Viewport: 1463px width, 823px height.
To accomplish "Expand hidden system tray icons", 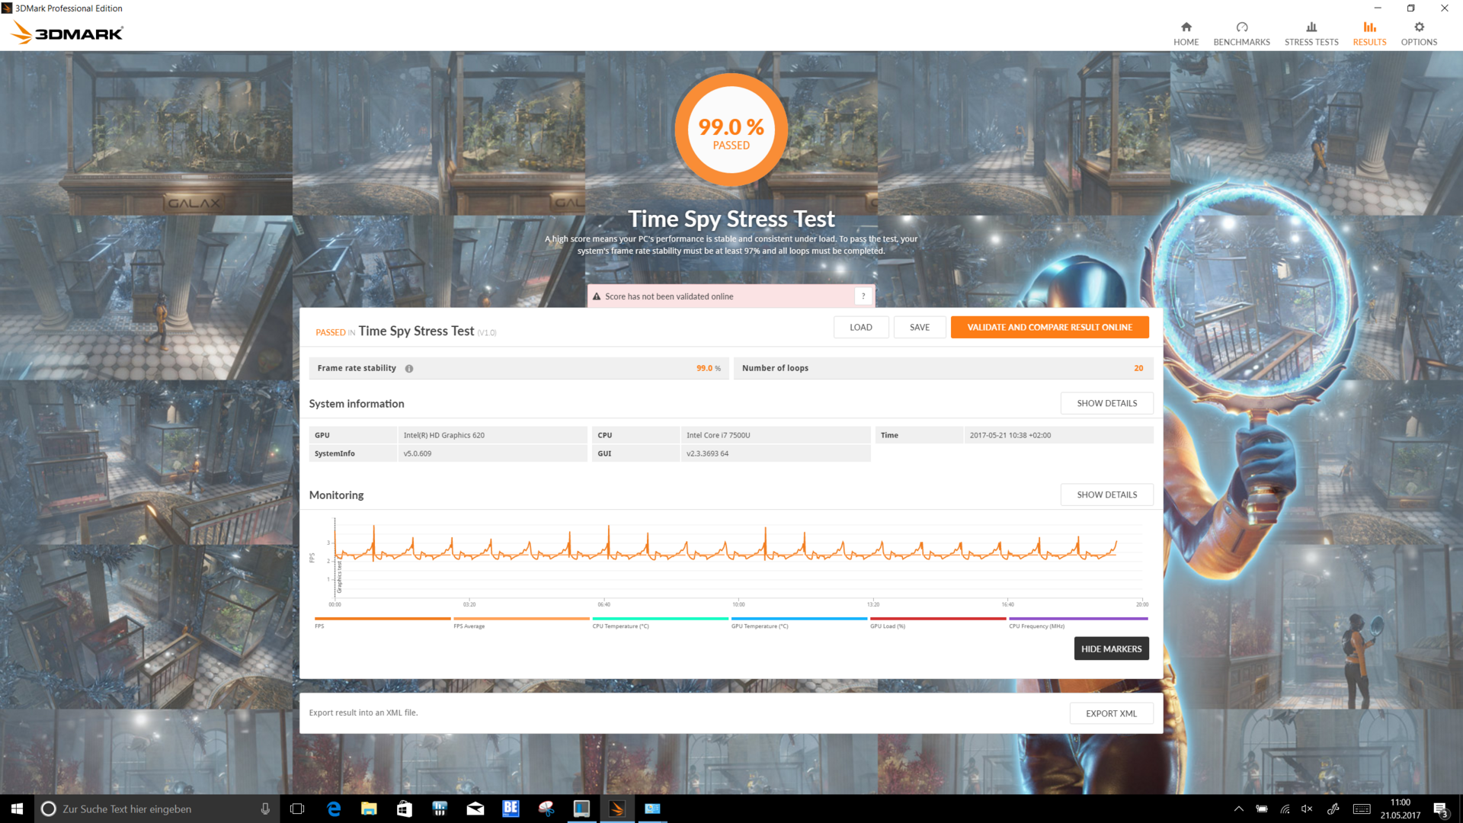I will click(1238, 809).
